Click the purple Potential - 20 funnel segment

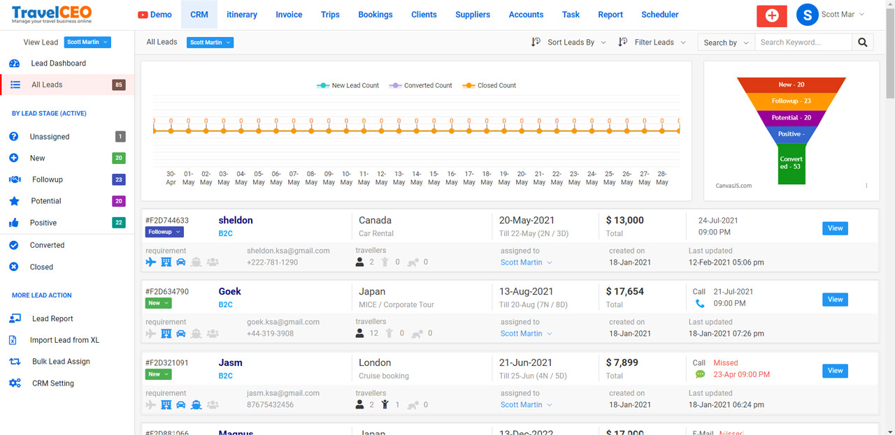pos(792,118)
